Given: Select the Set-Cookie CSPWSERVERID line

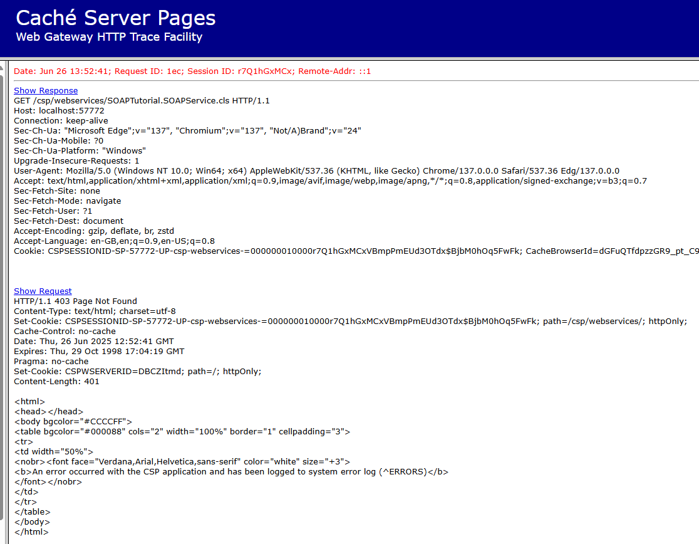Looking at the screenshot, I should [x=137, y=372].
